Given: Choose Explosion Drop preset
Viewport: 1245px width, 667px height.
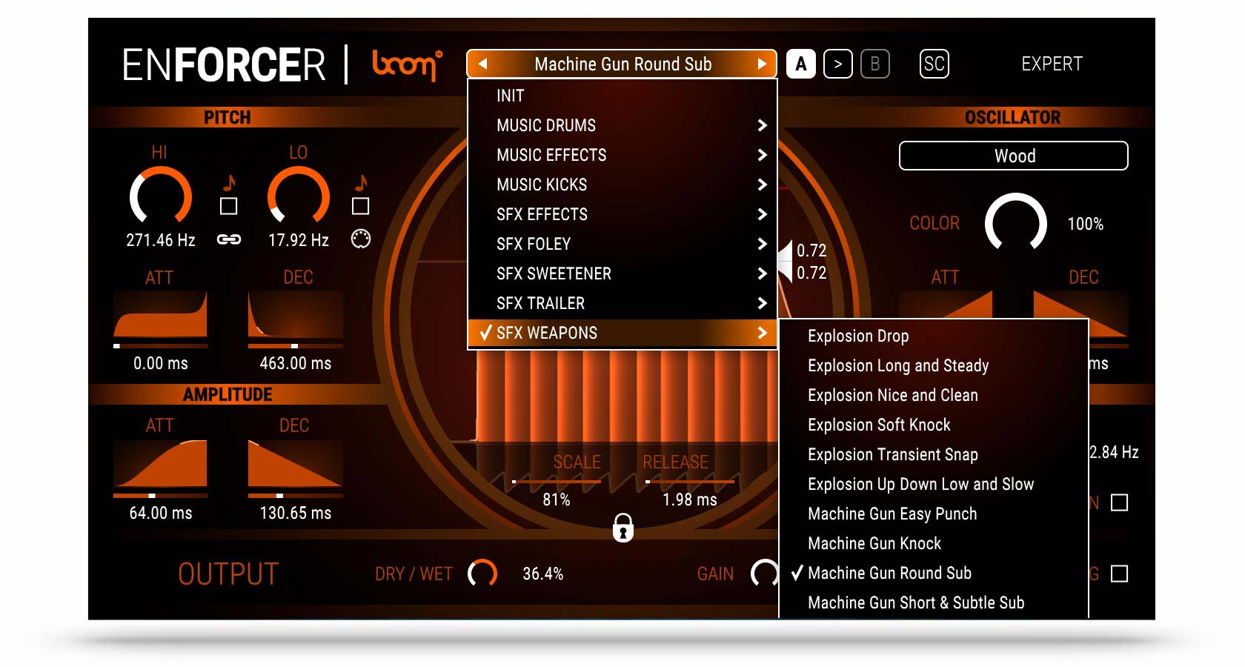Looking at the screenshot, I should [858, 336].
